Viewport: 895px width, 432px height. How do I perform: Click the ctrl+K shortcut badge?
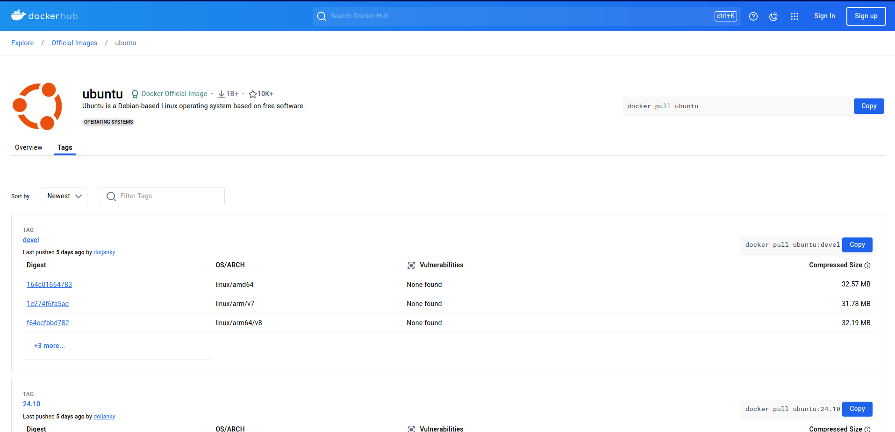point(726,16)
